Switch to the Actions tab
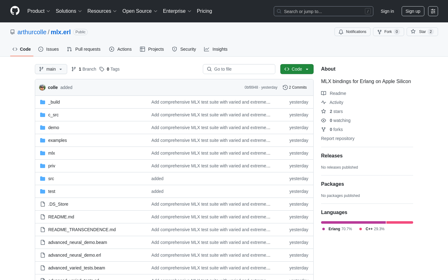 (120, 49)
